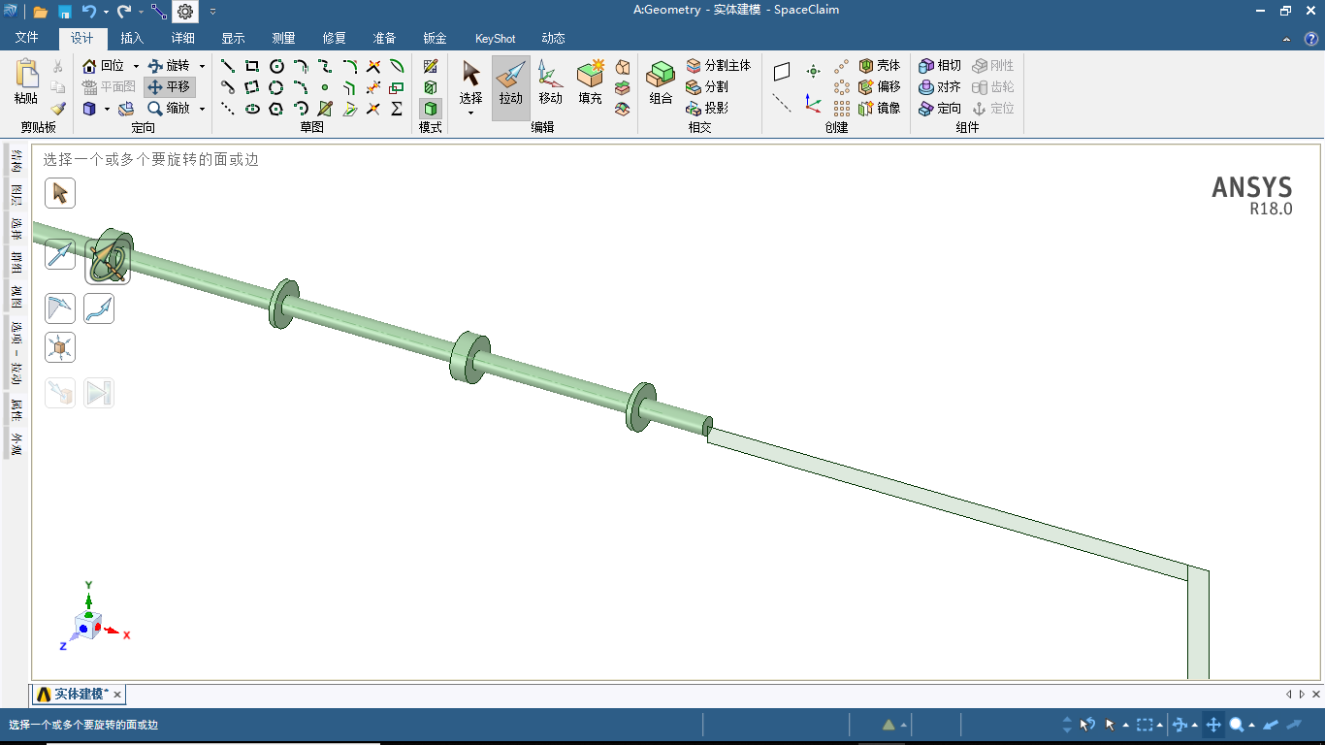Viewport: 1325px width, 745px height.
Task: Expand the 旋转 (Spin) dropdown arrow
Action: (x=202, y=66)
